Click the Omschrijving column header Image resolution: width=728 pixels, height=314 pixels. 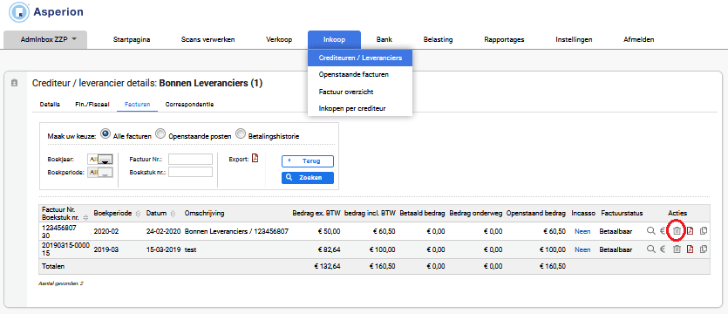pos(204,213)
